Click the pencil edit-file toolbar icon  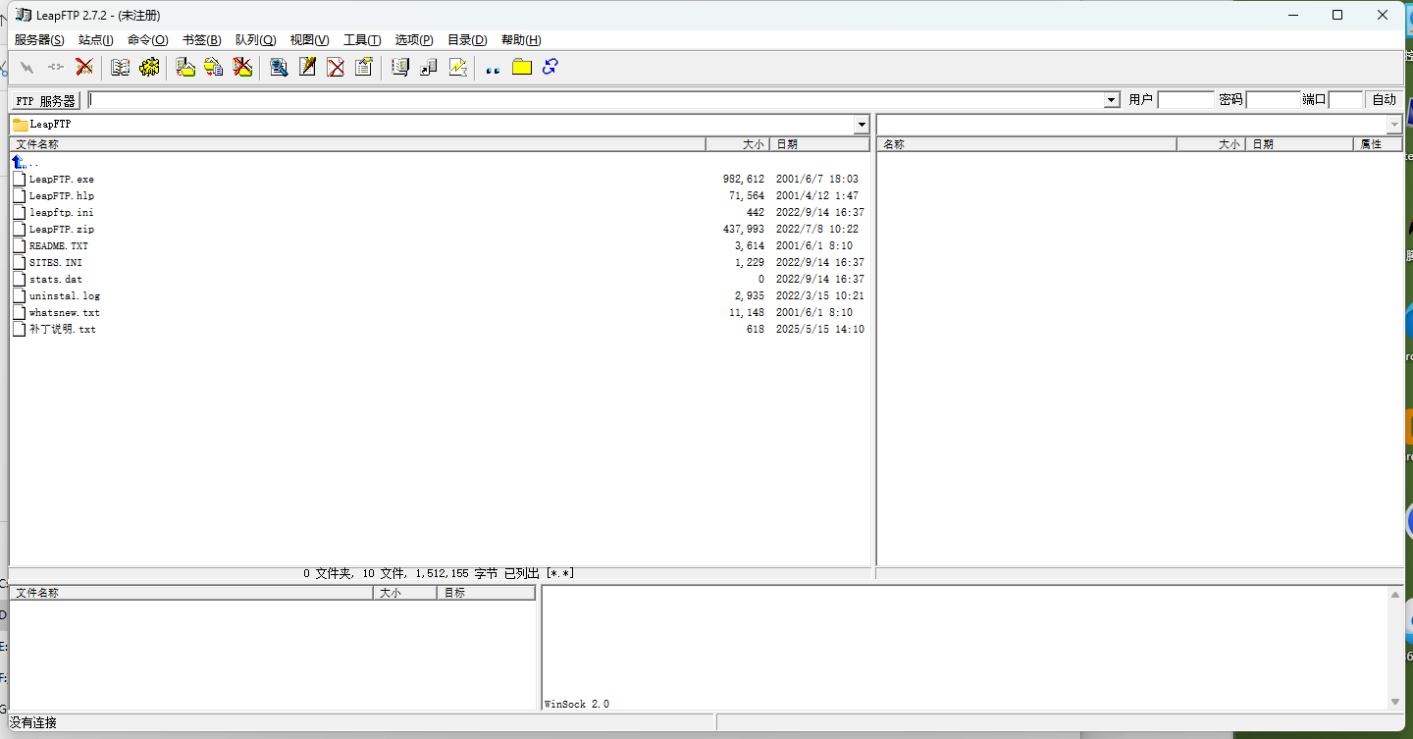[307, 68]
